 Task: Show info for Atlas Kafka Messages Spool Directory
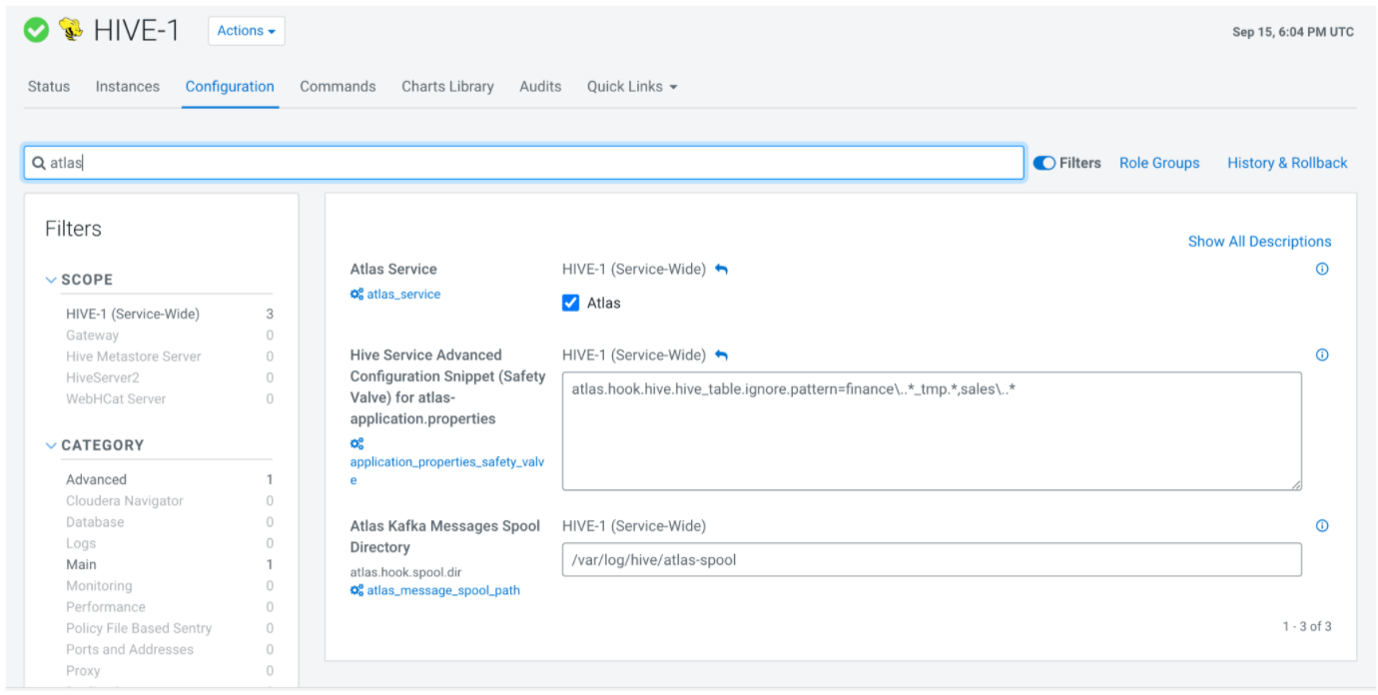coord(1322,526)
